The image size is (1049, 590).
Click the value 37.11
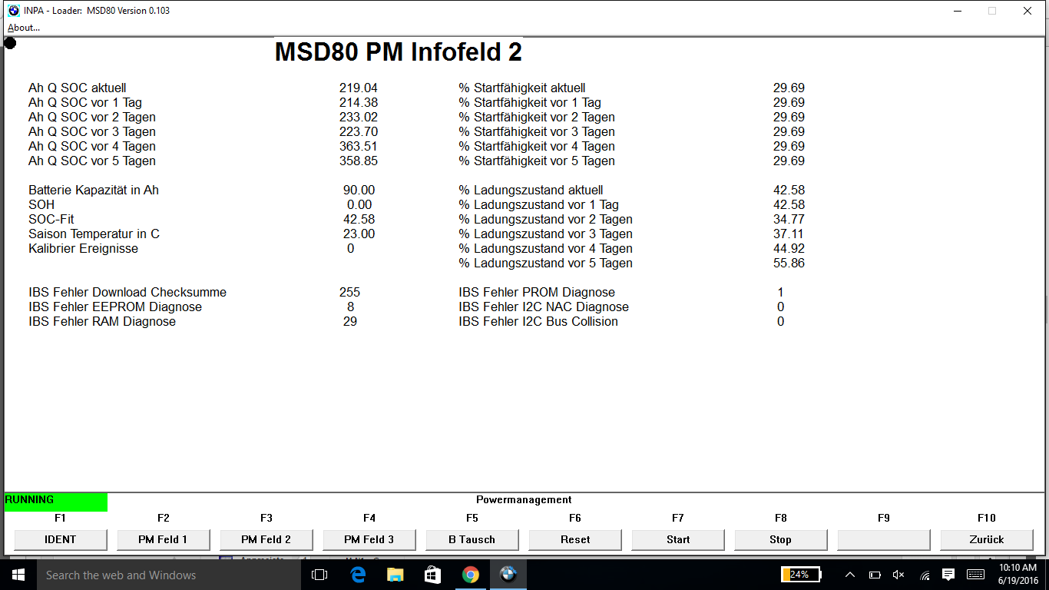789,234
